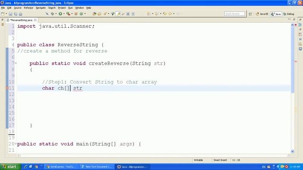This screenshot has height=170, width=303.
Task: Click the Save toolbar icon
Action: [x=10, y=14]
